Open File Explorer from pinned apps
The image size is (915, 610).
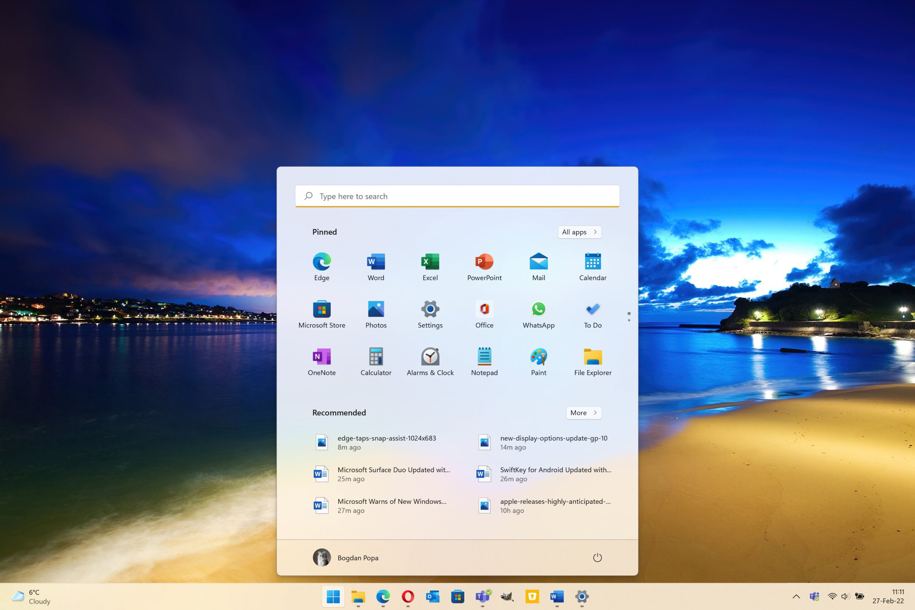click(x=593, y=362)
